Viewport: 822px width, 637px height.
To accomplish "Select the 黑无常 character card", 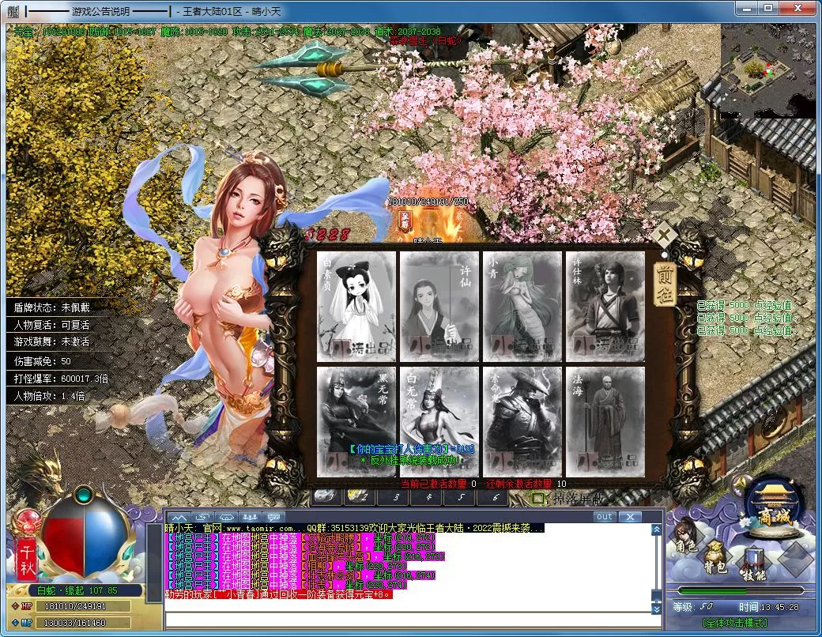I will click(356, 421).
